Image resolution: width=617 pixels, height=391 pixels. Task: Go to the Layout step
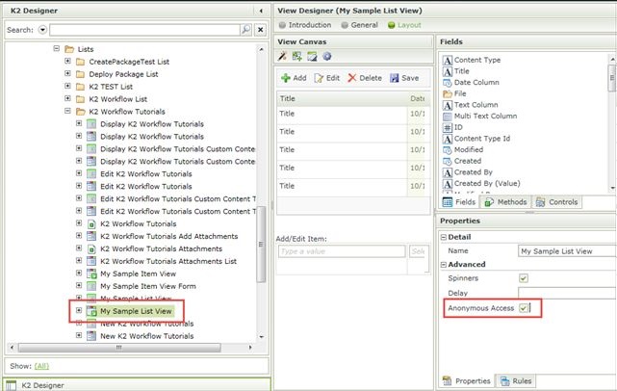click(404, 25)
